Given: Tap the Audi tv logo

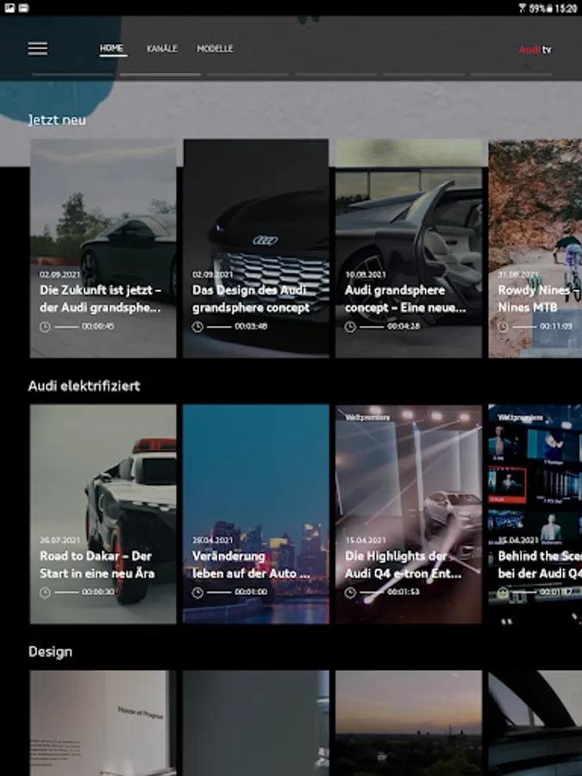Looking at the screenshot, I should click(x=535, y=49).
